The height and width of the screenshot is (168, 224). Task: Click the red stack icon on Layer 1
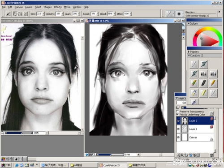[x=211, y=127]
